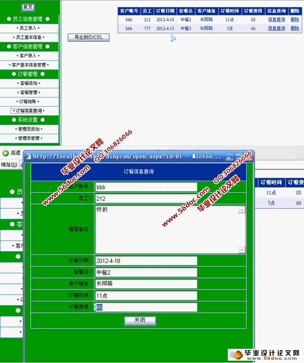Open 套餐管理 menu item
This screenshot has width=304, height=363.
click(x=28, y=92)
